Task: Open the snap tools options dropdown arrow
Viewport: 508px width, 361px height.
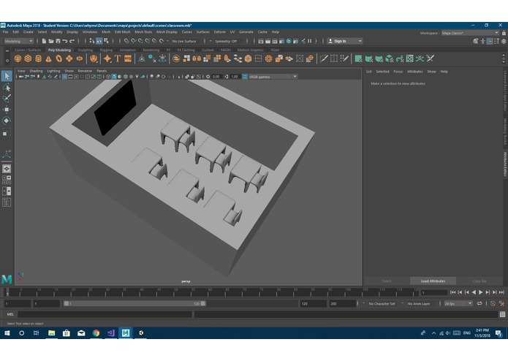Action: (x=167, y=41)
